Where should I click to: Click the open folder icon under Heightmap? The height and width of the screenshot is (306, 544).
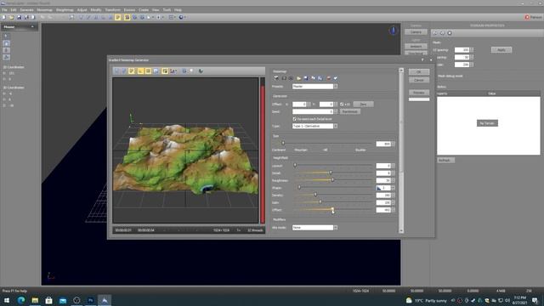pyautogui.click(x=298, y=78)
